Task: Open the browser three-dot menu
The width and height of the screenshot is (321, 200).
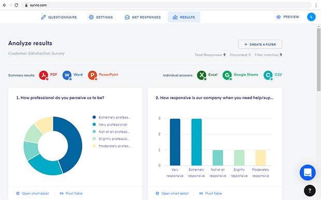Action: pyautogui.click(x=316, y=5)
